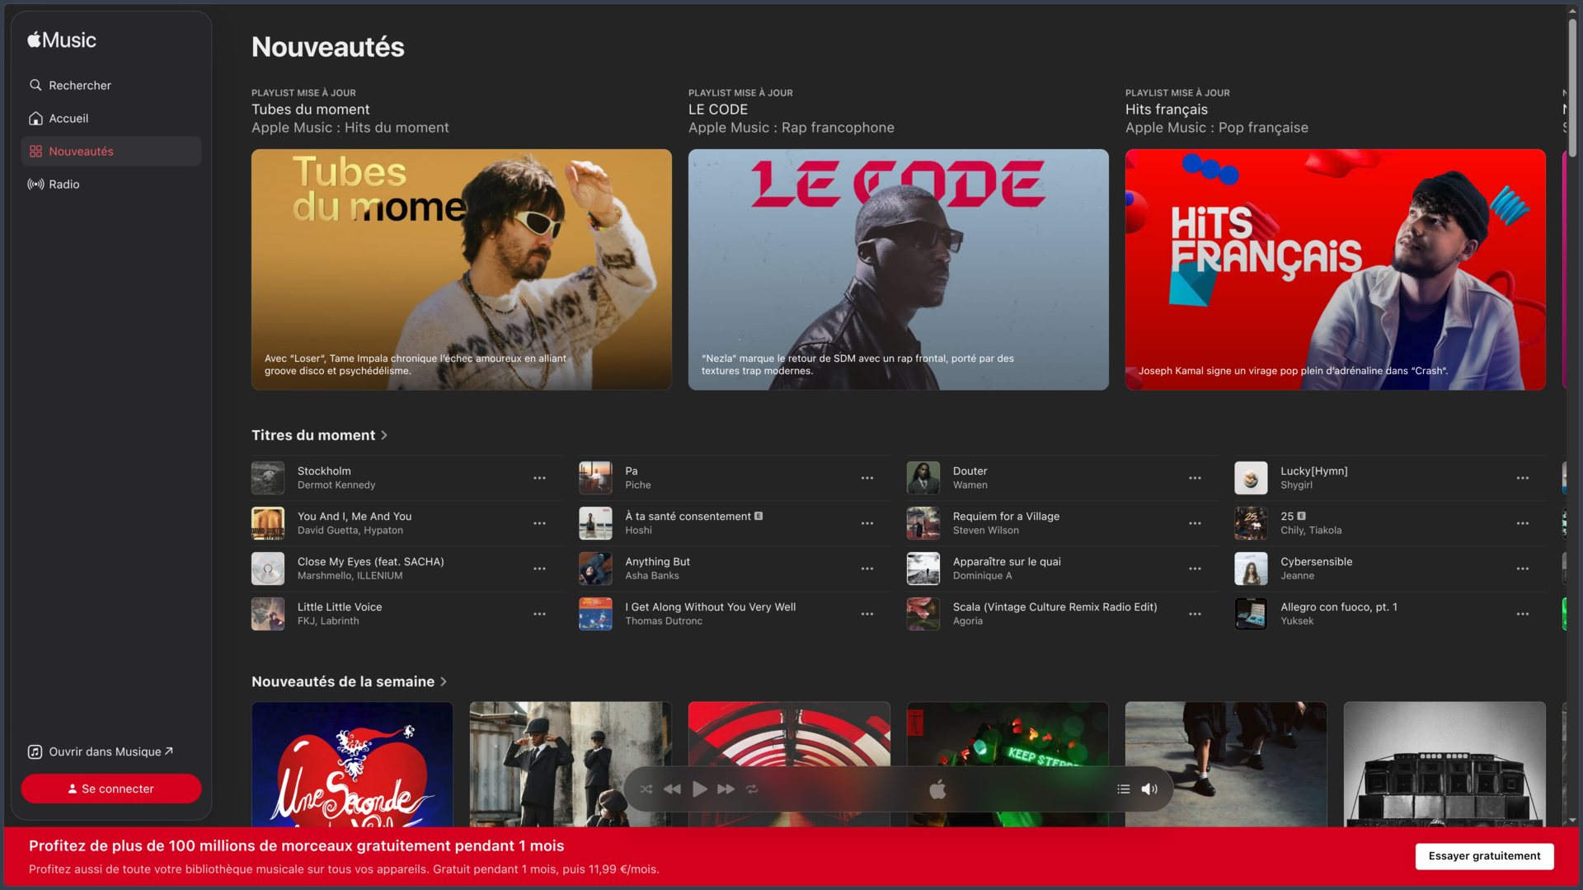Click the volume speaker icon

pos(1149,789)
